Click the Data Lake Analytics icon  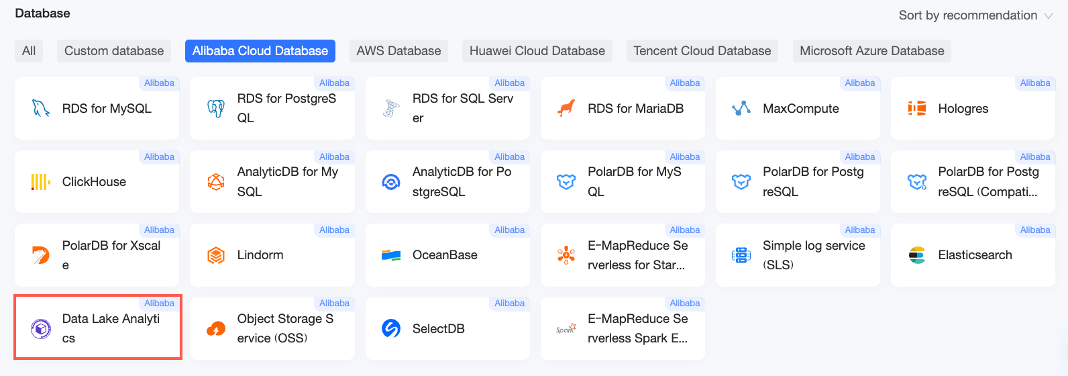[x=41, y=328]
